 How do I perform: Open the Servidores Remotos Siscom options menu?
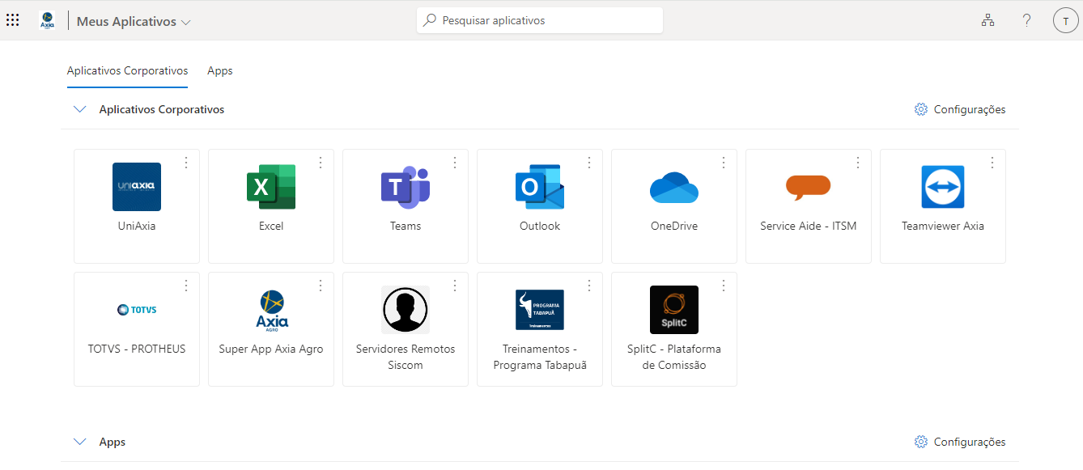[455, 286]
